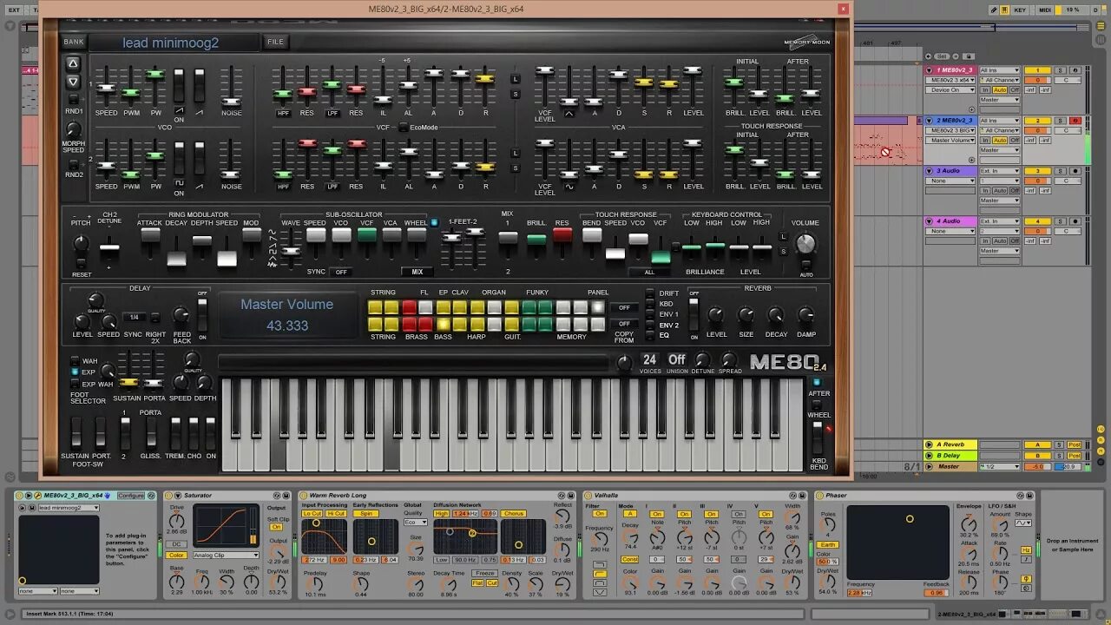Viewport: 1111px width, 625px height.
Task: Select the EQ panel option
Action: (650, 335)
